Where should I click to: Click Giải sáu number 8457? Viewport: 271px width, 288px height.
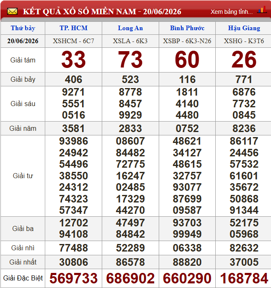tap(130, 104)
